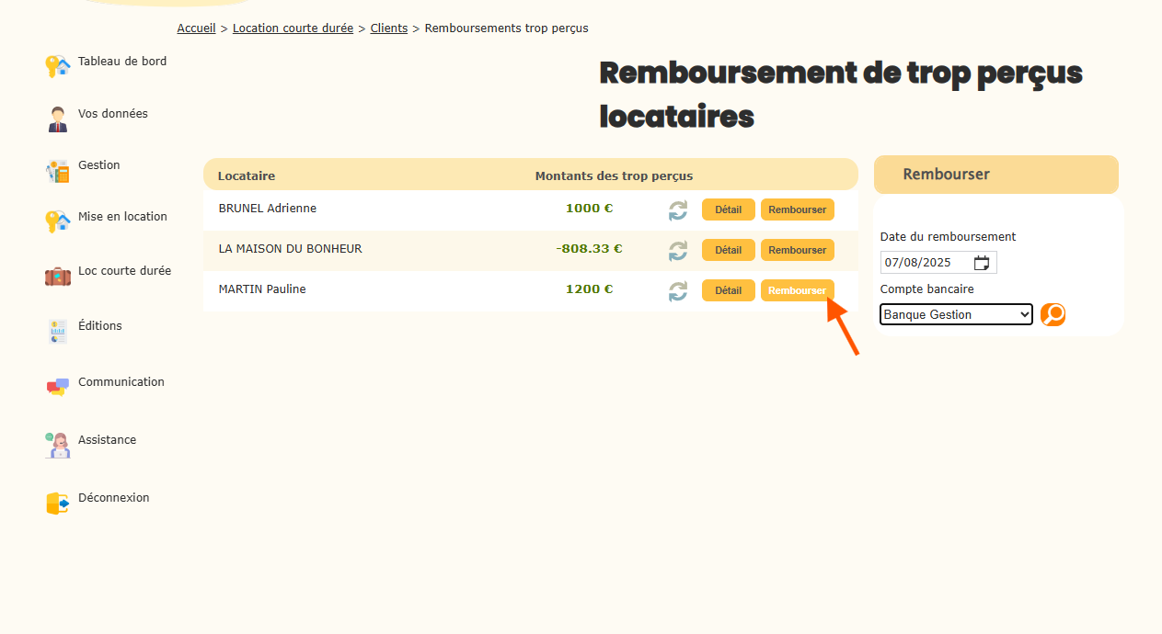Screen dimensions: 1162x634
Task: Click the Locataire column header
Action: pyautogui.click(x=247, y=176)
